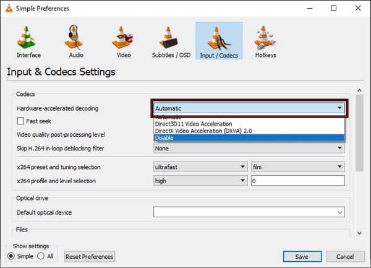Screen dimensions: 371x268
Task: Choose Direct3D11 Video Acceleration option
Action: point(249,124)
